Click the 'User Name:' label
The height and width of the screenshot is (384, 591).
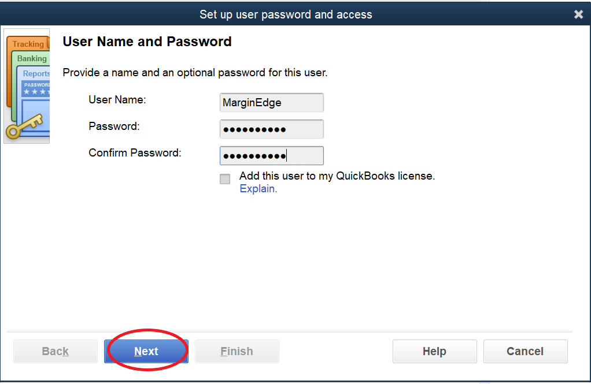(x=117, y=99)
